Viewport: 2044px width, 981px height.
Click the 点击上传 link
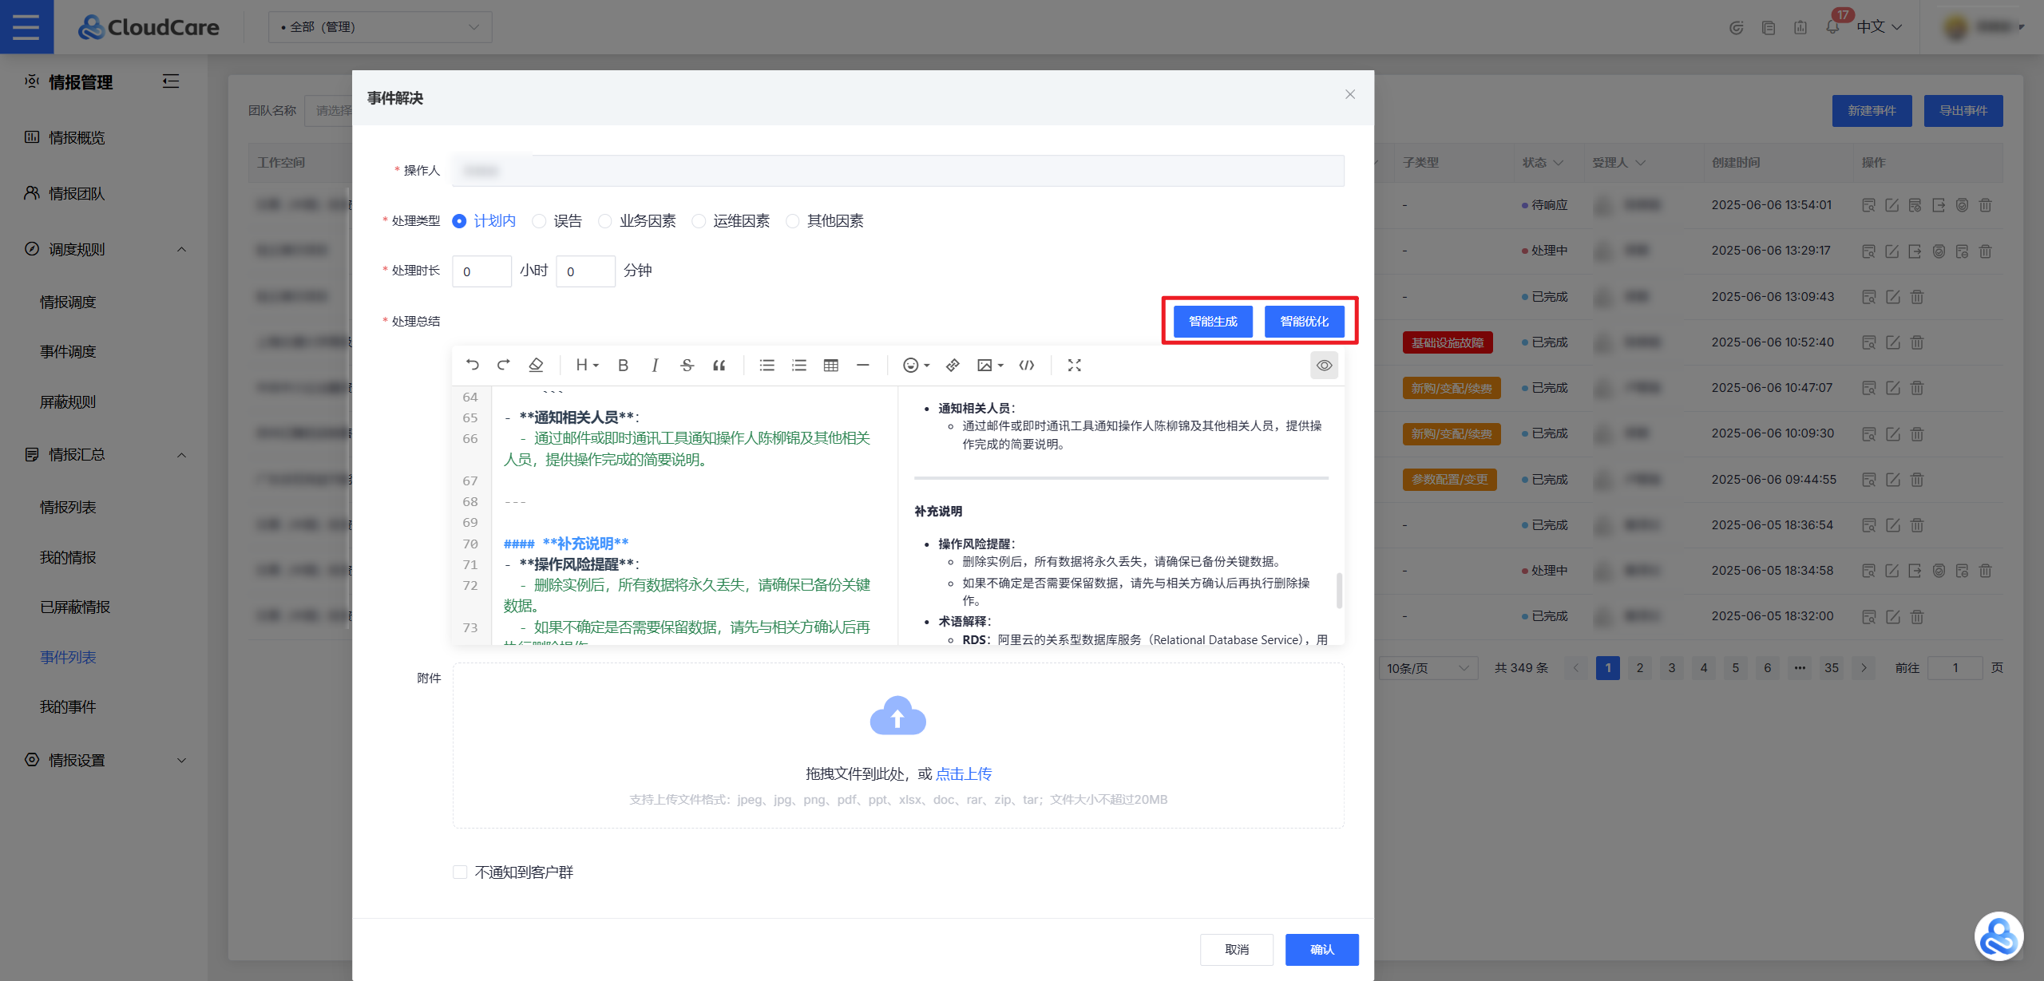964,773
